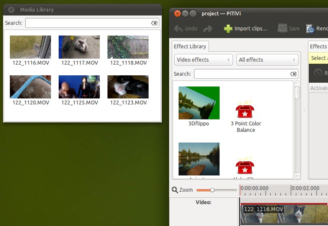Clear the Effect Library search field

(x=293, y=74)
